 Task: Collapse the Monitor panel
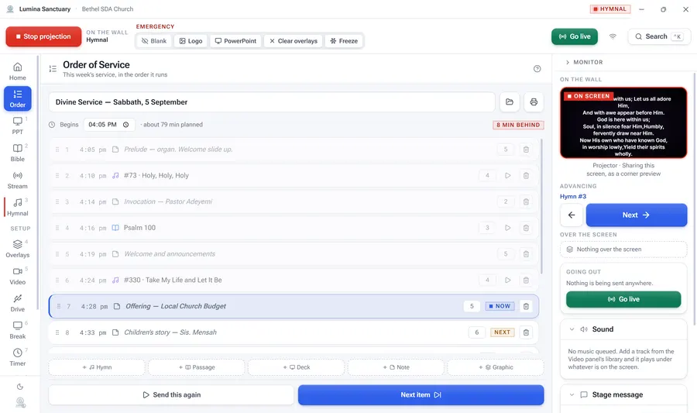pos(584,62)
